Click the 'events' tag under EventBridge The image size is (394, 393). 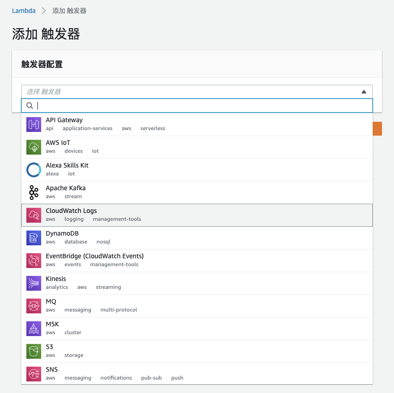pos(73,264)
